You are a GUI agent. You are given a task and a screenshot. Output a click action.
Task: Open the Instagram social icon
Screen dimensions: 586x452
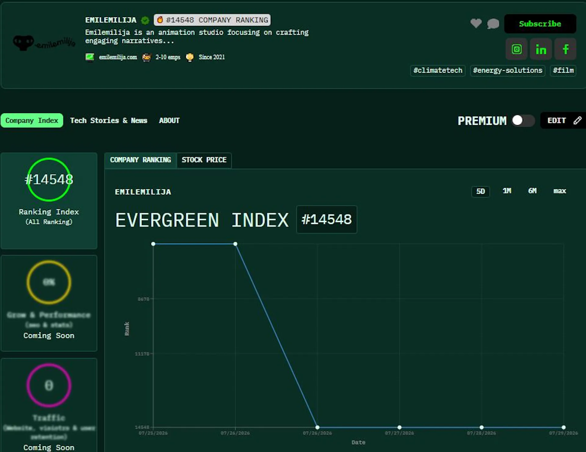coord(516,49)
